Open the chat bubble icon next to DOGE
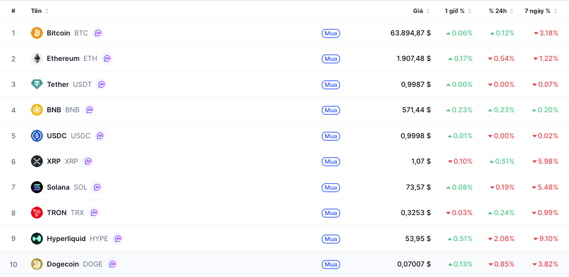The height and width of the screenshot is (277, 569). (x=113, y=264)
